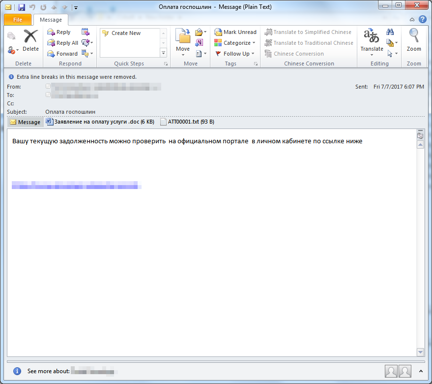Screen dimensions: 432x384
Task: Select the Message ribbon tab
Action: [51, 20]
